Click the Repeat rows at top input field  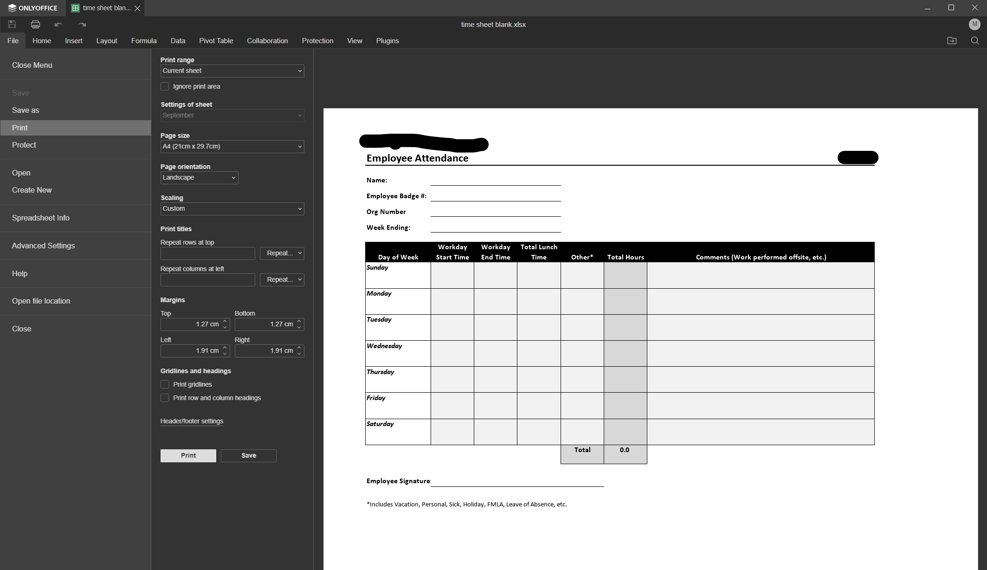[x=208, y=253]
